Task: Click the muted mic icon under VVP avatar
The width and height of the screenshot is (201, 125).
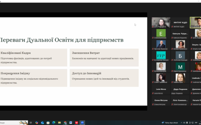Action: pyautogui.click(x=153, y=60)
